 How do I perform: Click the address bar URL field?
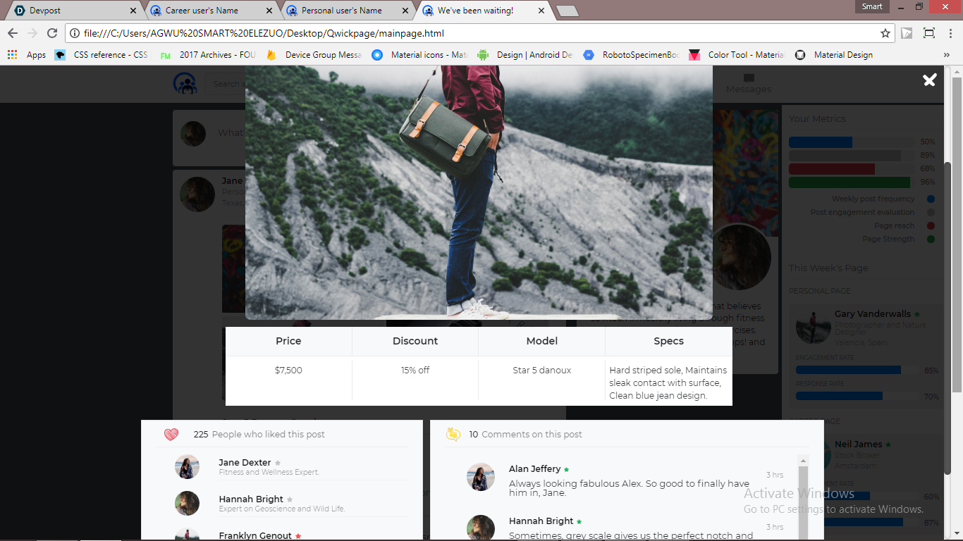click(479, 33)
